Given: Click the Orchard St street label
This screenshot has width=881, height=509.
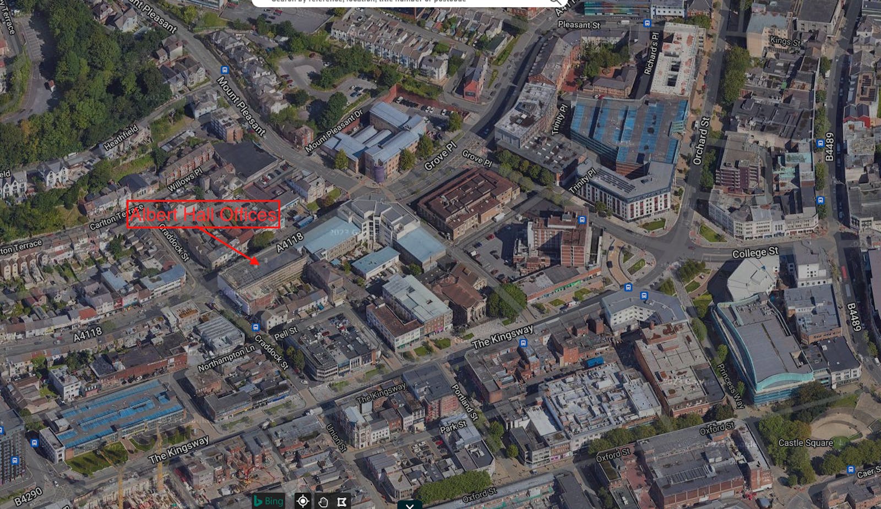Looking at the screenshot, I should click(701, 141).
